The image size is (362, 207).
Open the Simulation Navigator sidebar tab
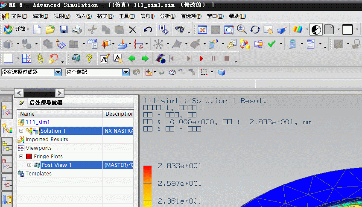tap(7, 110)
